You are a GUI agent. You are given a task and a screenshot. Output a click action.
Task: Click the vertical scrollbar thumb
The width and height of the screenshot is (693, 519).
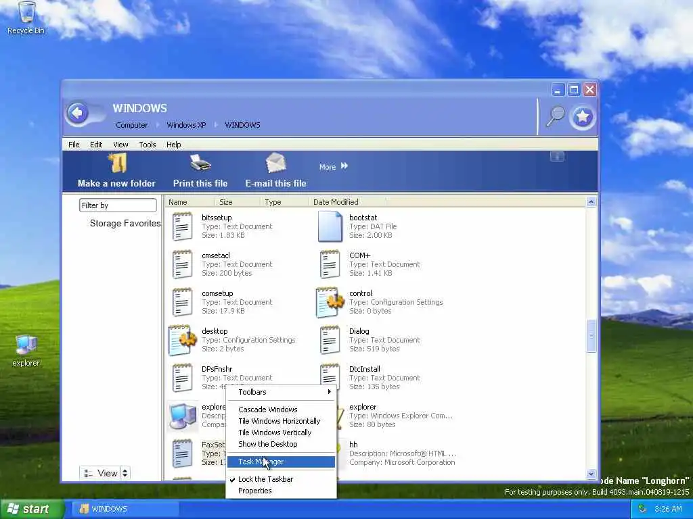point(591,337)
